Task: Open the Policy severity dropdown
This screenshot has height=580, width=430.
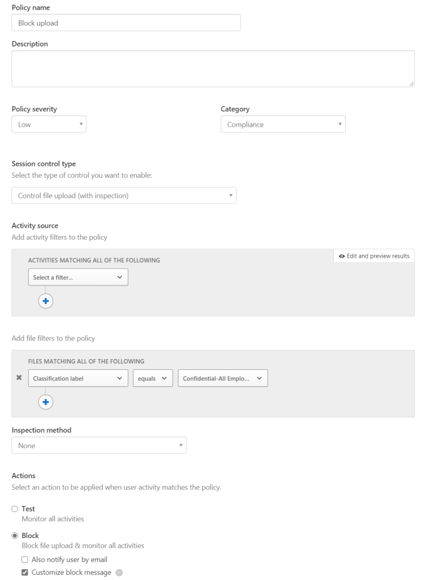Action: [x=49, y=125]
